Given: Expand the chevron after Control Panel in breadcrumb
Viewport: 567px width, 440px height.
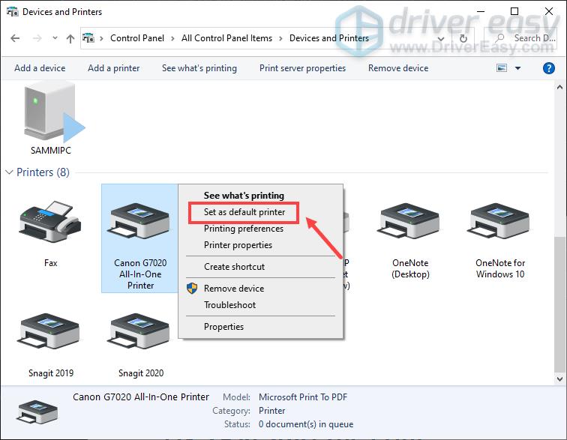Looking at the screenshot, I should pyautogui.click(x=172, y=38).
